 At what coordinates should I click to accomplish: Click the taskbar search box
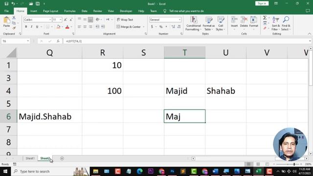(50, 172)
